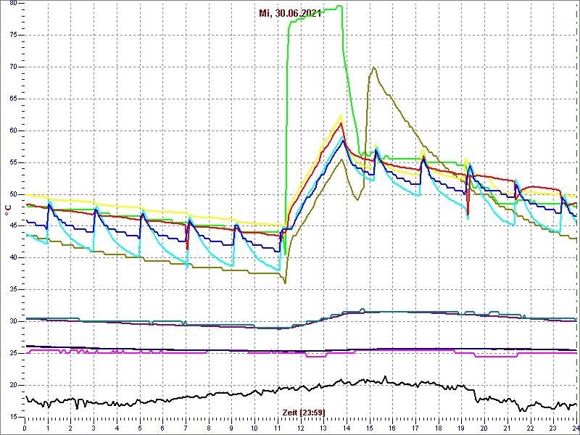Click the temperature axis label 60

tap(12, 130)
